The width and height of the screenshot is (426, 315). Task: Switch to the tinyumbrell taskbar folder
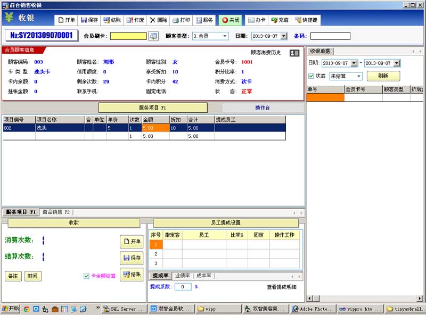click(405, 309)
